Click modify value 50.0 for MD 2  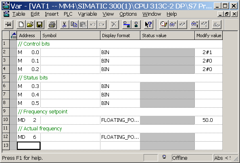[209, 120]
